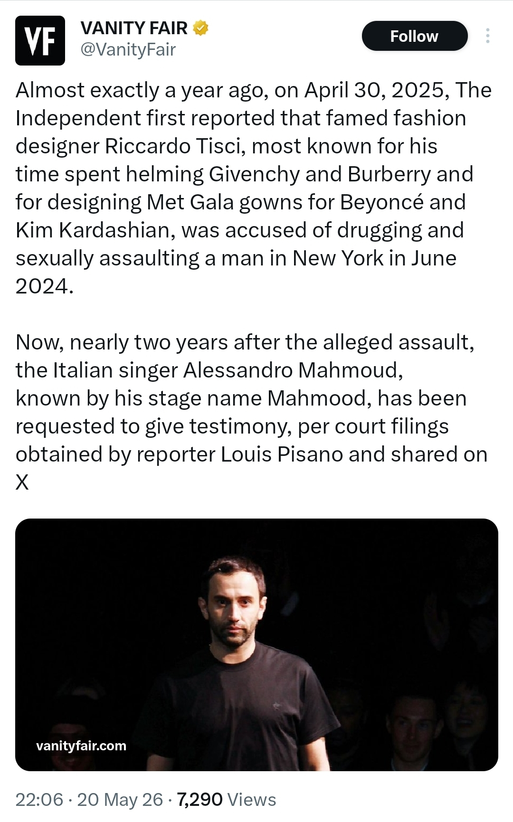Click the word 'Views' beside the count
Screen dimensions: 513x822
pyautogui.click(x=252, y=800)
